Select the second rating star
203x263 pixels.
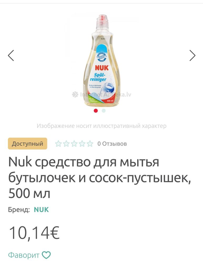[x=66, y=144]
